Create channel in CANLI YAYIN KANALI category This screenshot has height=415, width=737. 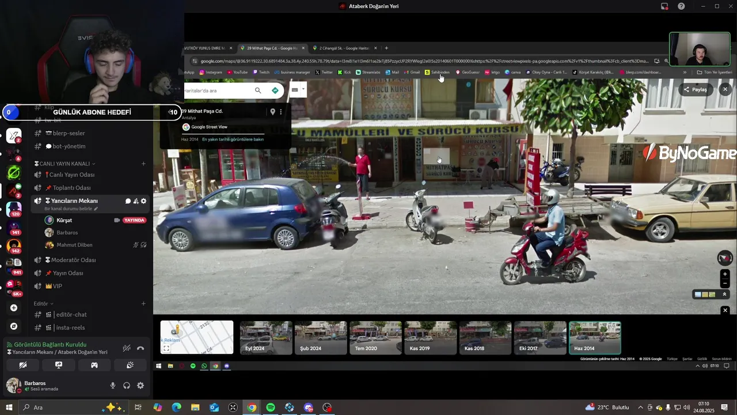[143, 164]
